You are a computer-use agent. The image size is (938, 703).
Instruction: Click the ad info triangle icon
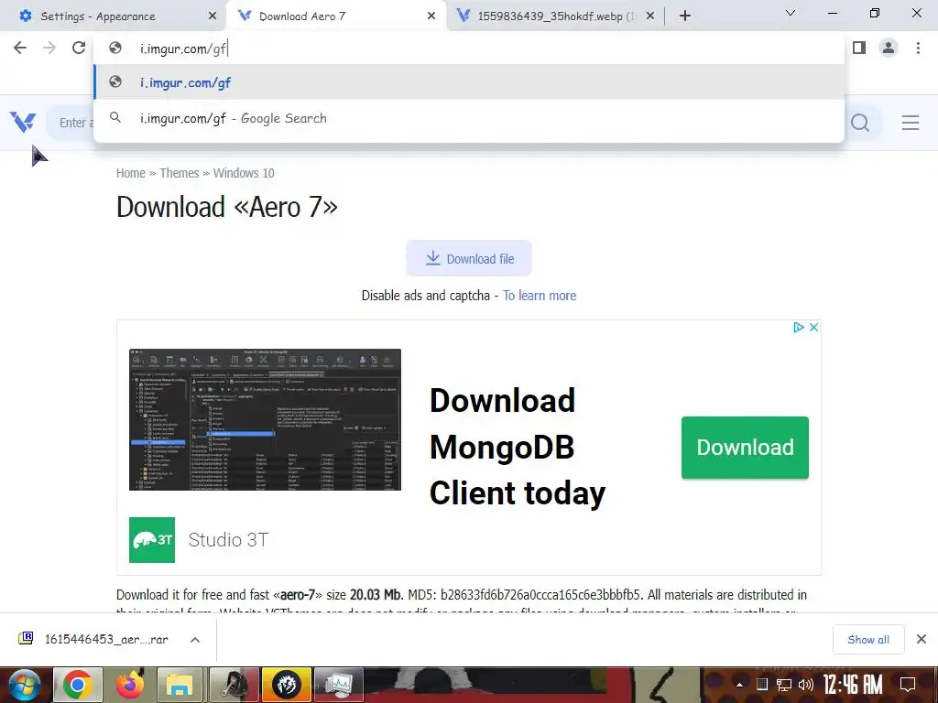[x=798, y=327]
